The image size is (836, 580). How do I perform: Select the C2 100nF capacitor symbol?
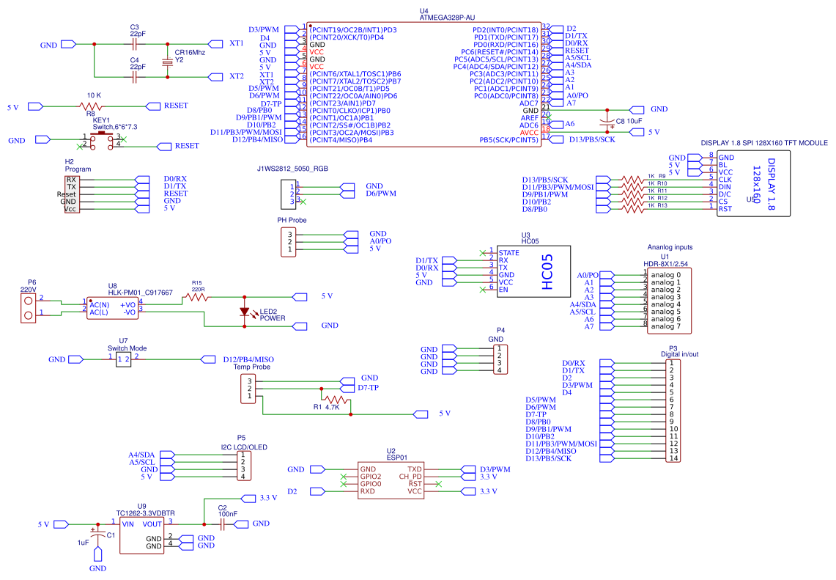pos(222,524)
